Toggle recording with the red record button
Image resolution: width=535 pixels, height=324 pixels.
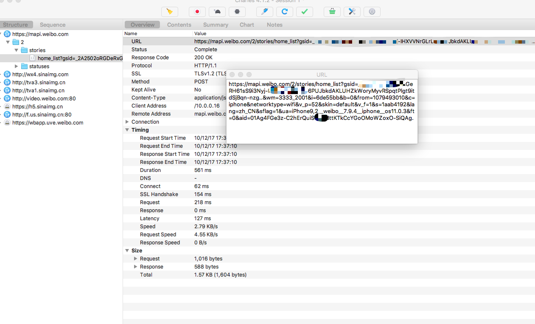[x=197, y=12]
